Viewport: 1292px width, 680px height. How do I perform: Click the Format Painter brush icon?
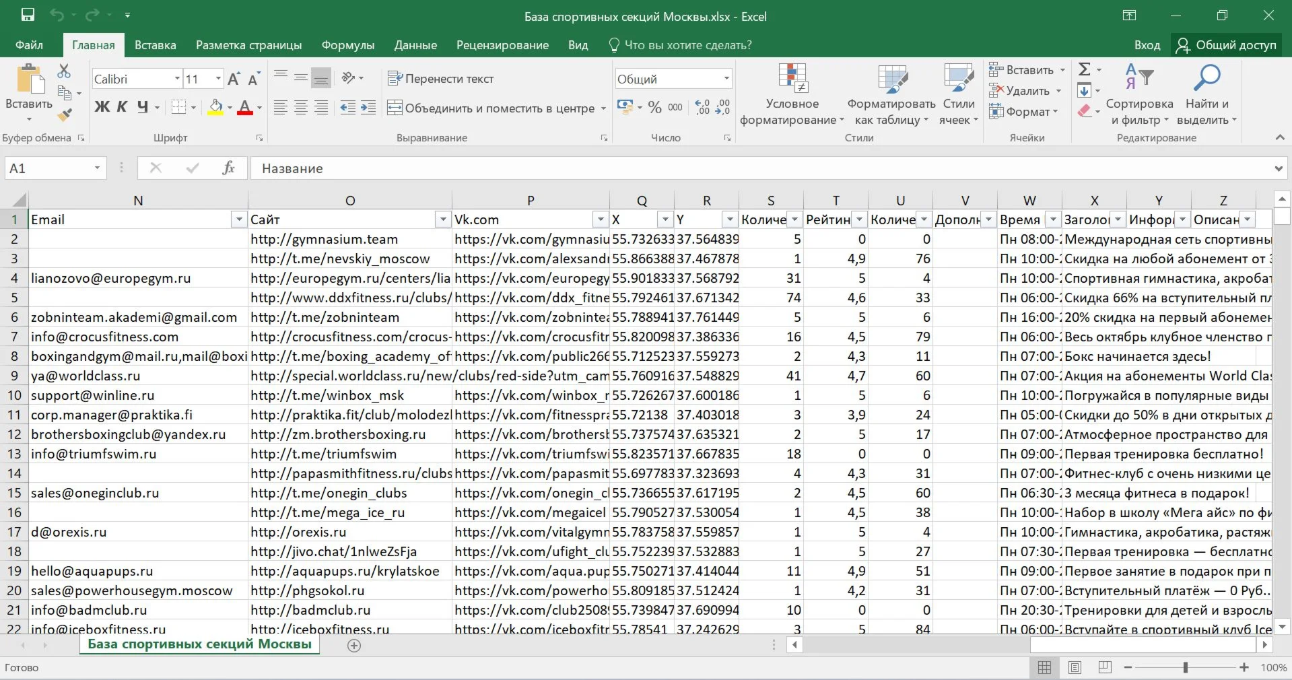click(x=65, y=115)
